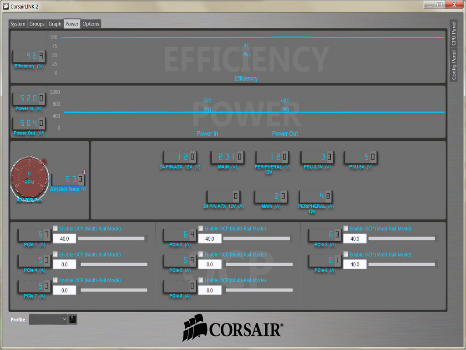466x350 pixels.
Task: Click PCIe 1 OCP value field 40.0
Action: coord(65,239)
